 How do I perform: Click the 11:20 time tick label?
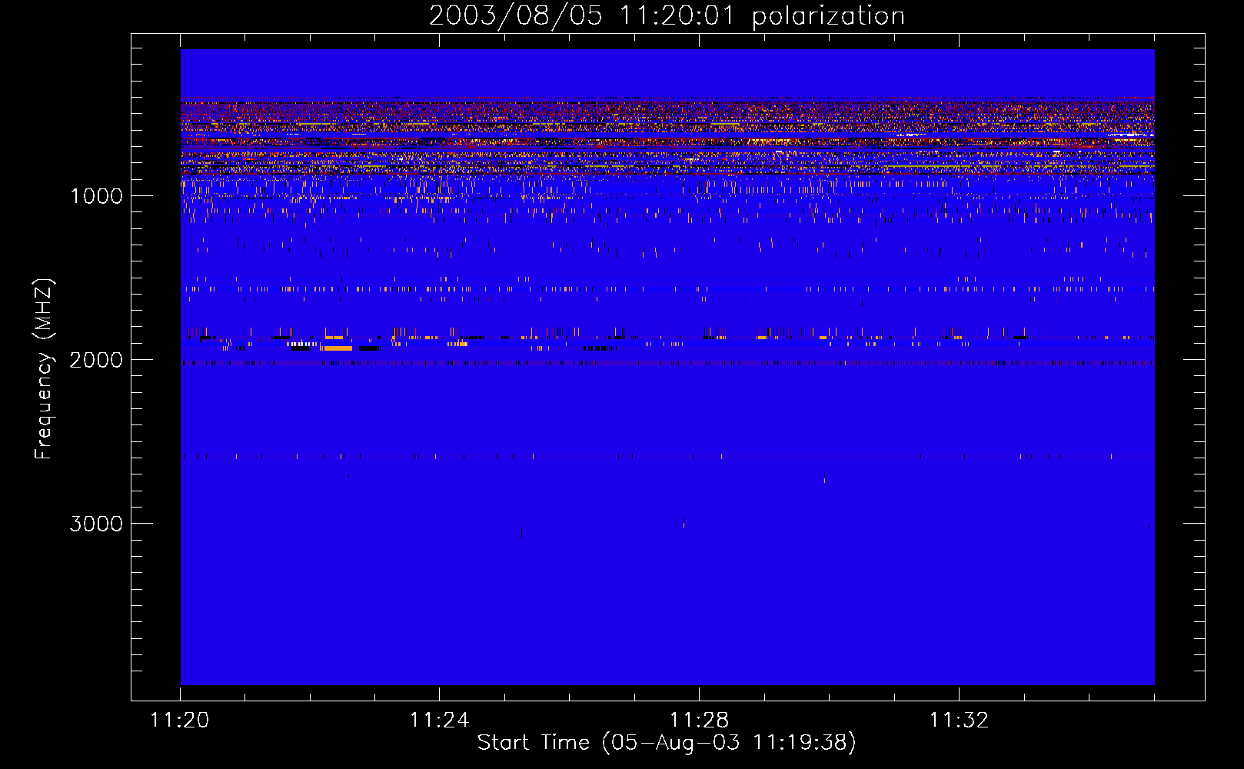coord(179,721)
